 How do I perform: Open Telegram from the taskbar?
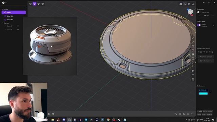pos(86,120)
